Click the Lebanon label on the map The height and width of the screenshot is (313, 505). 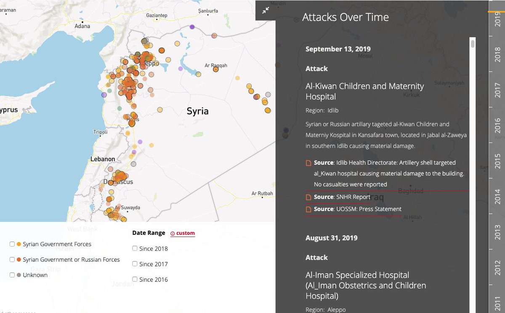tap(103, 159)
